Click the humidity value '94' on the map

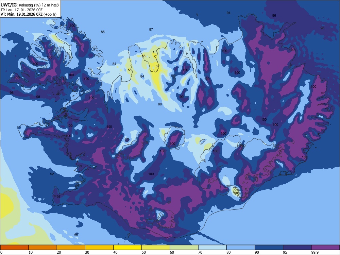point(228,13)
